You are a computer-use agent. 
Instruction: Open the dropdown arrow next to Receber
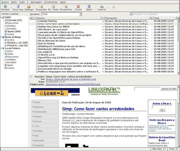coord(11,8)
